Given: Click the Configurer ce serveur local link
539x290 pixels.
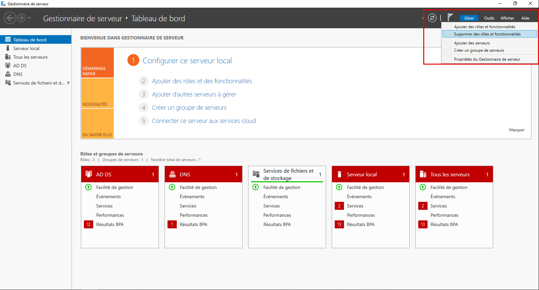Looking at the screenshot, I should 187,61.
